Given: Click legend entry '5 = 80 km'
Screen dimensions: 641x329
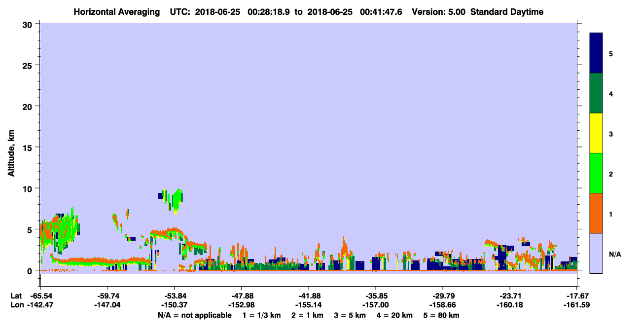Looking at the screenshot, I should click(442, 315).
